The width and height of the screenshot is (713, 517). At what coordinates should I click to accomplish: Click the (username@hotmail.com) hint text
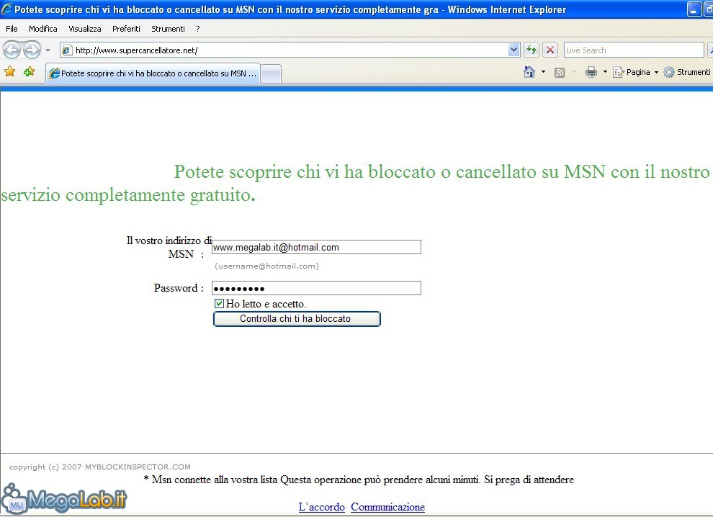click(x=266, y=266)
